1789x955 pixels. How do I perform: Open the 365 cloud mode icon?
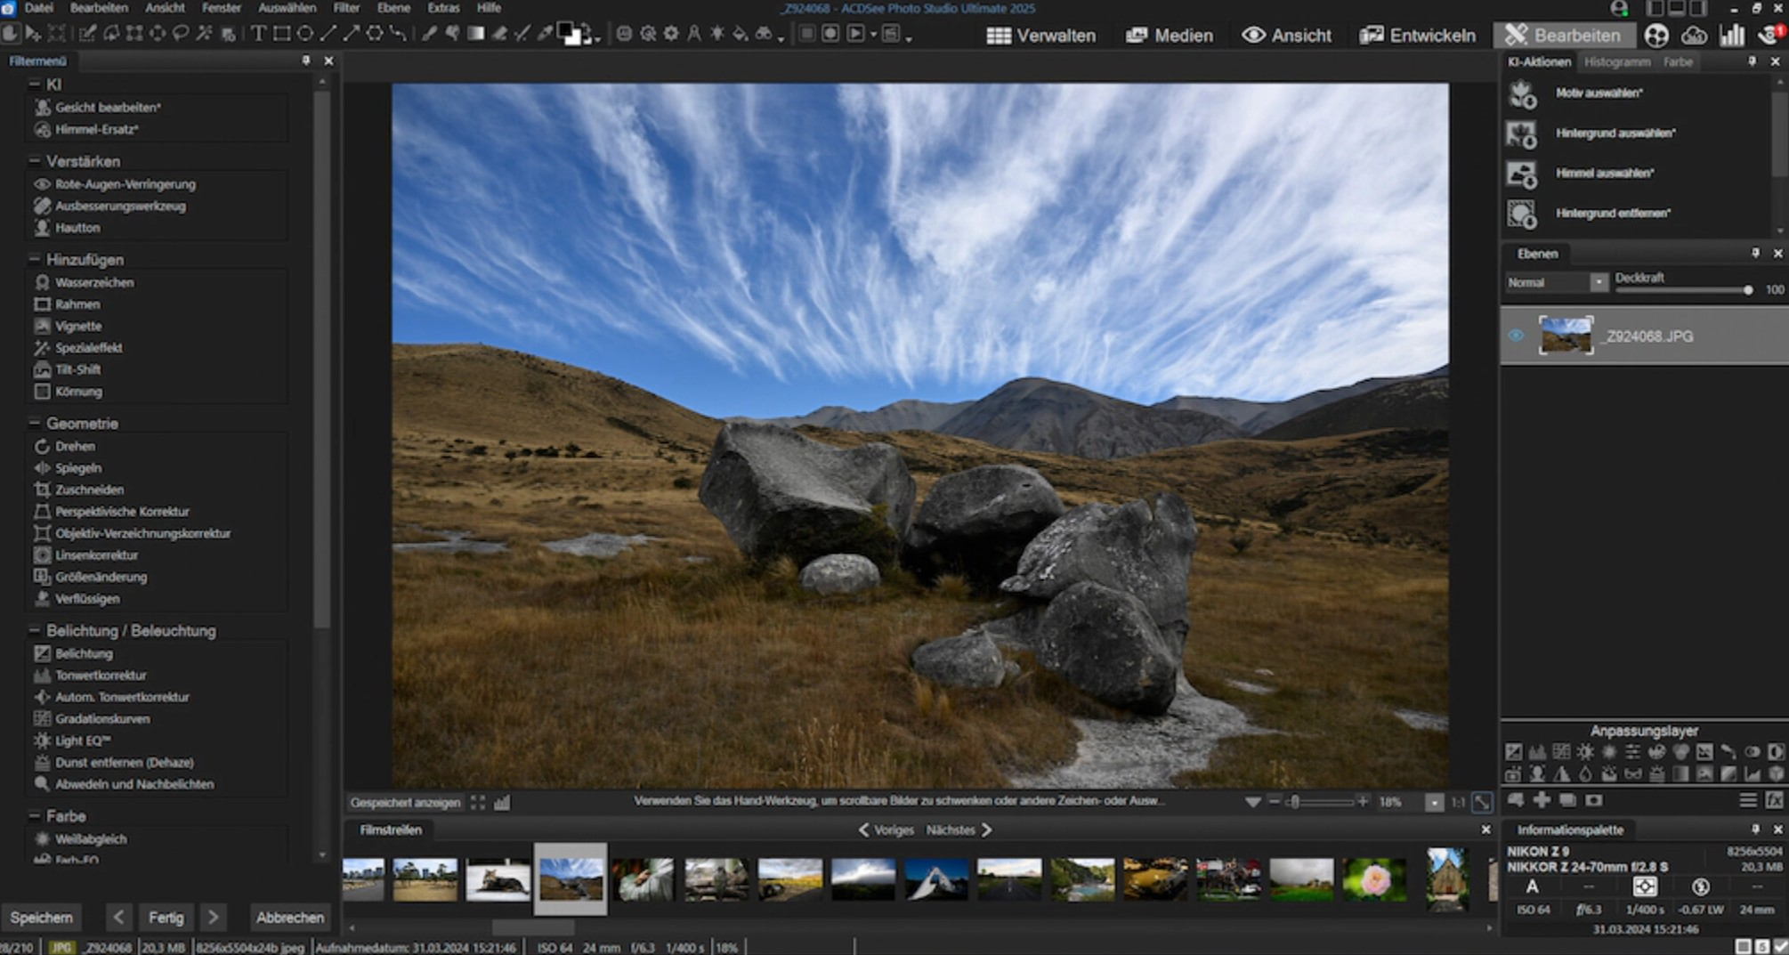1694,35
